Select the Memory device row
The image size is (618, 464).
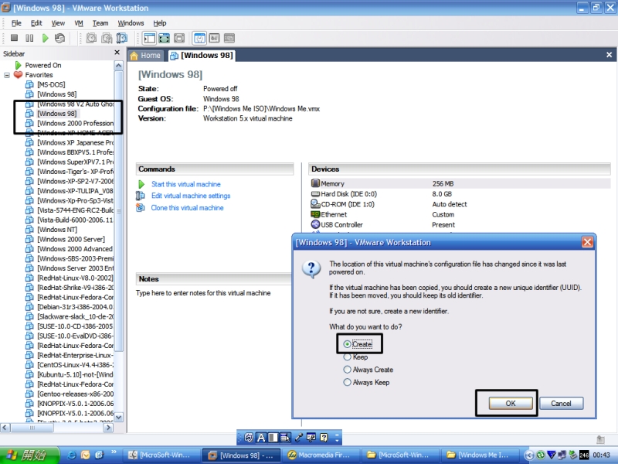coord(460,183)
